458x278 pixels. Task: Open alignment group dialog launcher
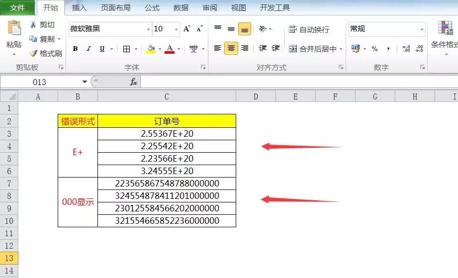tap(341, 67)
